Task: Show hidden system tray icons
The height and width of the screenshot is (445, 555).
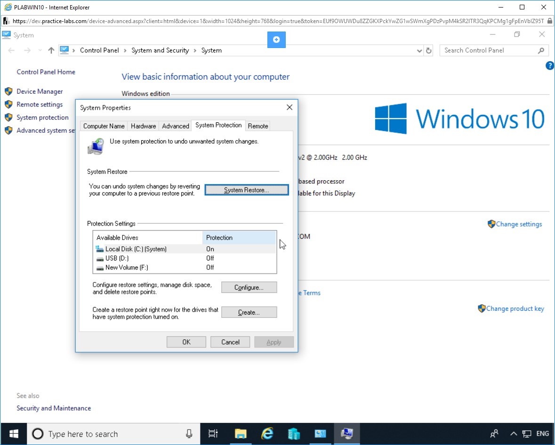Action: 514,434
